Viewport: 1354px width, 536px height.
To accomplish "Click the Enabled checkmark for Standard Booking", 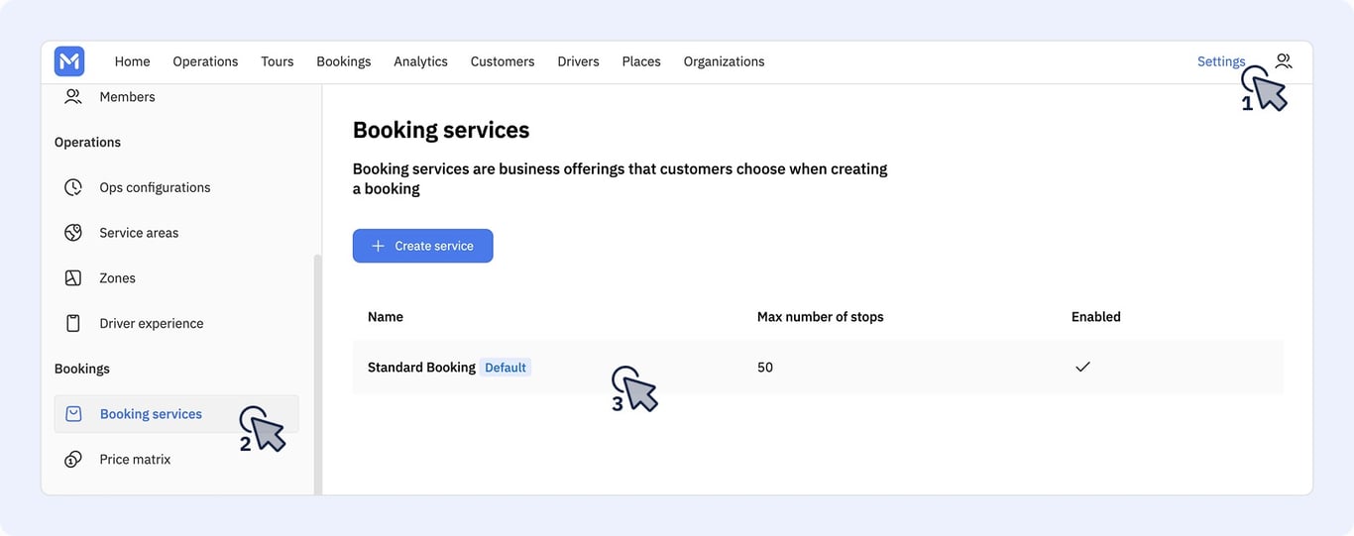I will tap(1082, 367).
